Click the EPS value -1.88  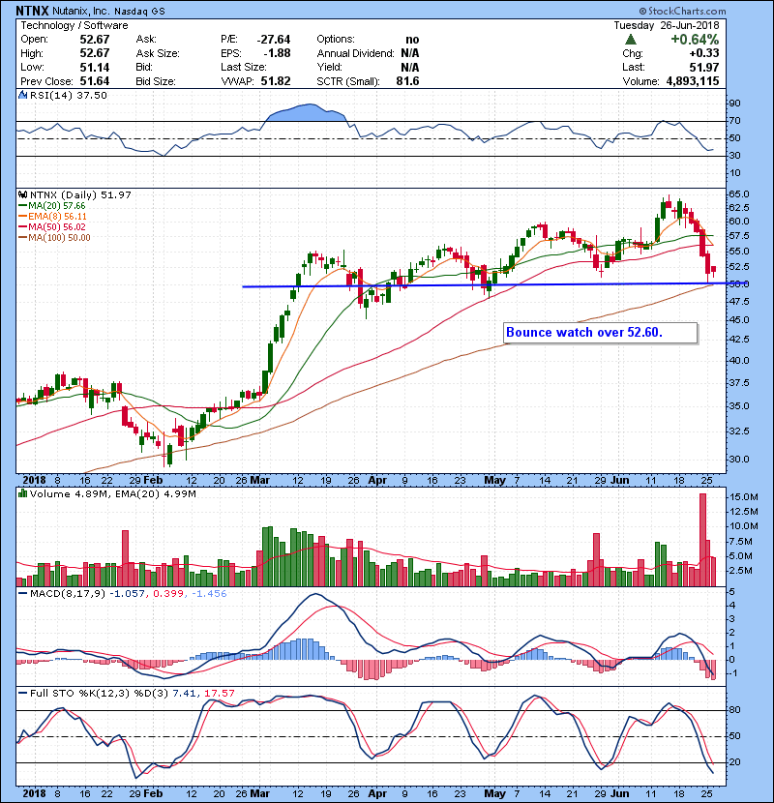coord(277,53)
